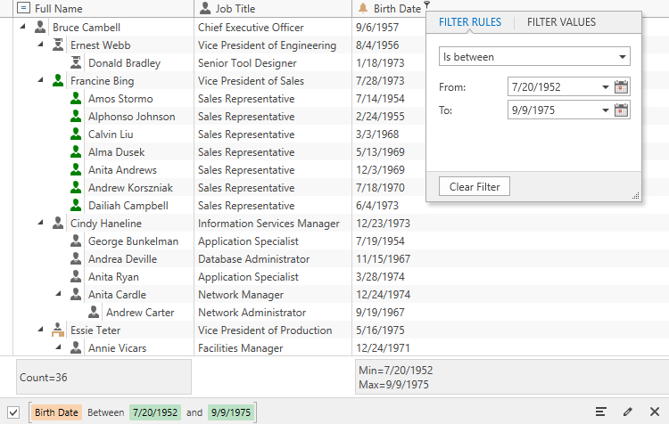Click Donald Bradley's employee icon

[76, 62]
